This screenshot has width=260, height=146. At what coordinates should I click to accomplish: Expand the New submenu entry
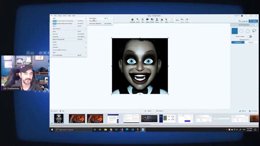(x=69, y=18)
